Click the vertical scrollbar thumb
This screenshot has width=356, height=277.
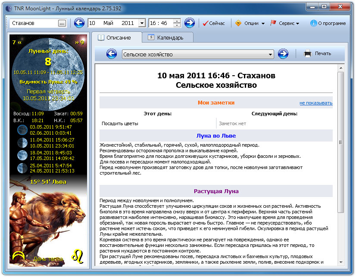tap(340, 142)
